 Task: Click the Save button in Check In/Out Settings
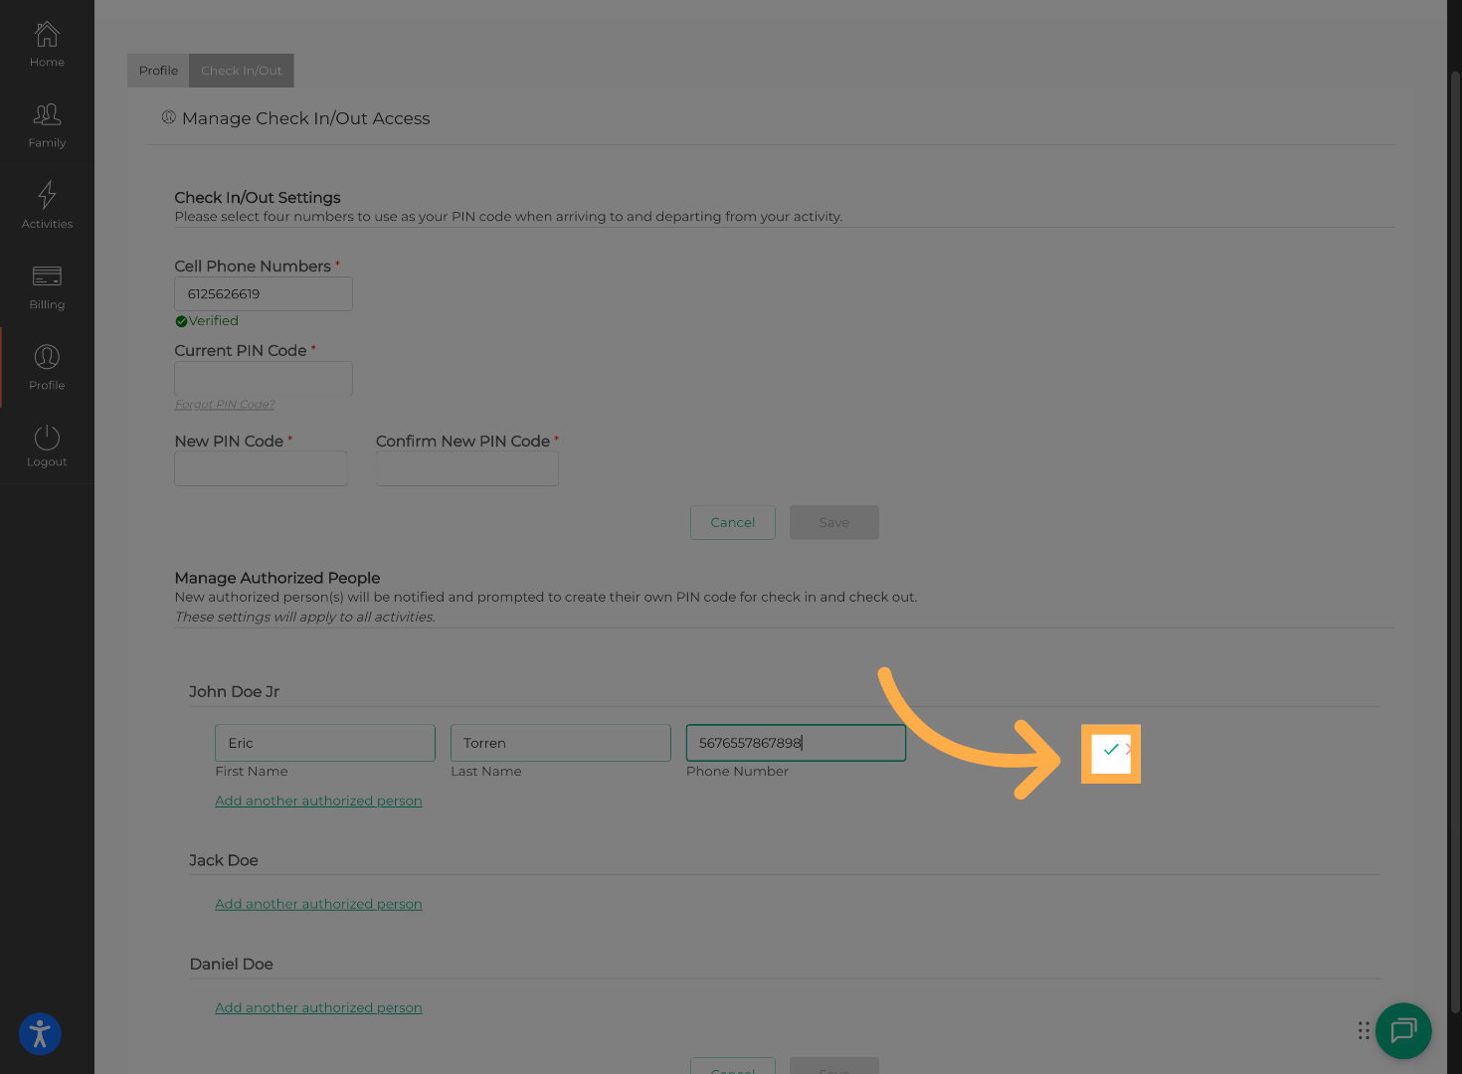[833, 522]
